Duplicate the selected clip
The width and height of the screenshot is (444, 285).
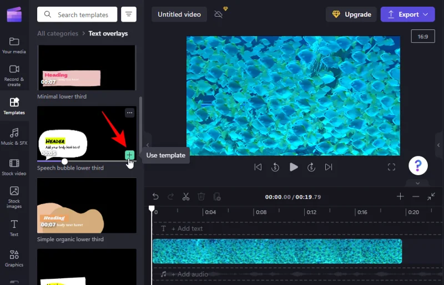[x=217, y=196]
